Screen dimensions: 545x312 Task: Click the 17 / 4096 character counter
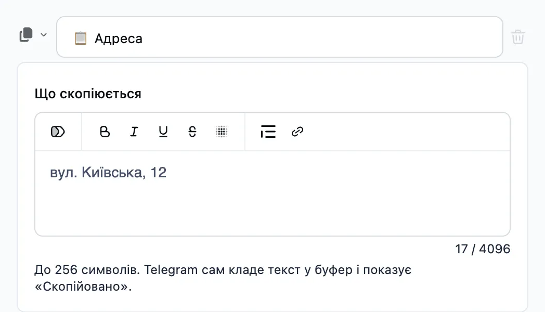[483, 249]
